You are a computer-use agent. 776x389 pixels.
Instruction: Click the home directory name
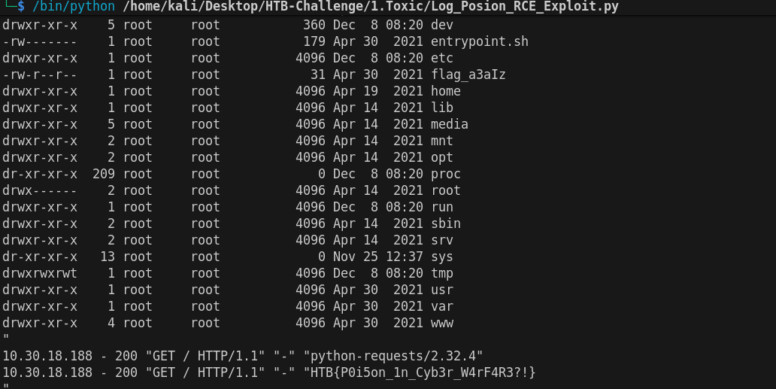coord(446,91)
